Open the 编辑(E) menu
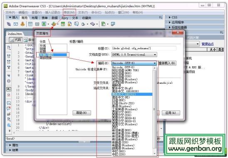The width and height of the screenshot is (228, 158). 23,13
